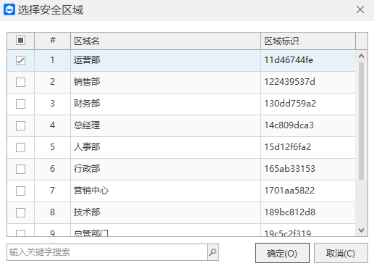374x266 pixels.
Task: Sort by the 区域名 column header
Action: (166, 41)
